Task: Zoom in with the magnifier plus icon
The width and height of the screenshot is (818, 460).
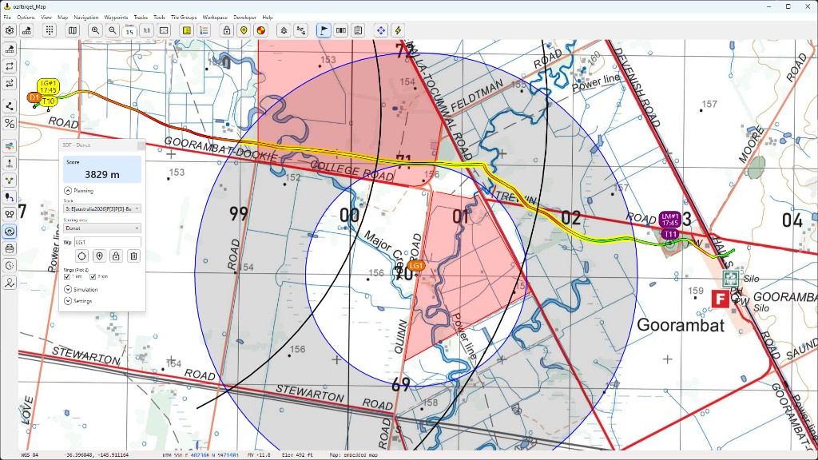Action: [x=95, y=30]
